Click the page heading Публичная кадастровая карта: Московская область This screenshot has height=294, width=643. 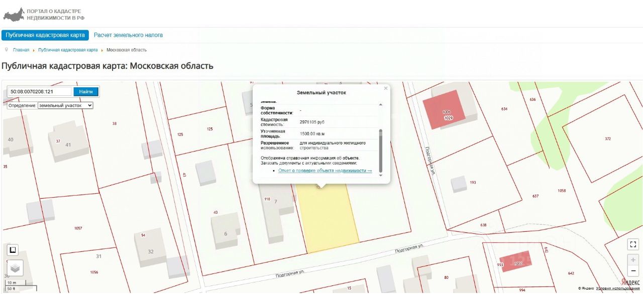tap(108, 66)
